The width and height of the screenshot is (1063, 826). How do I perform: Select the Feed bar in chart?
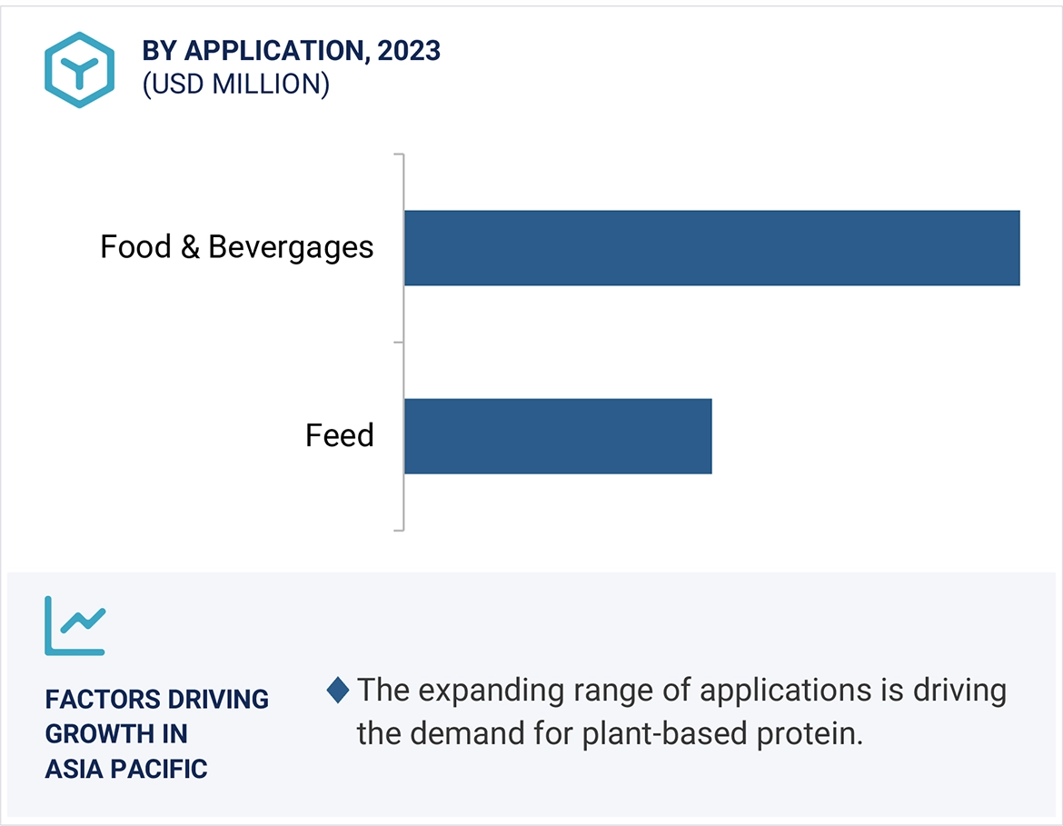point(558,436)
